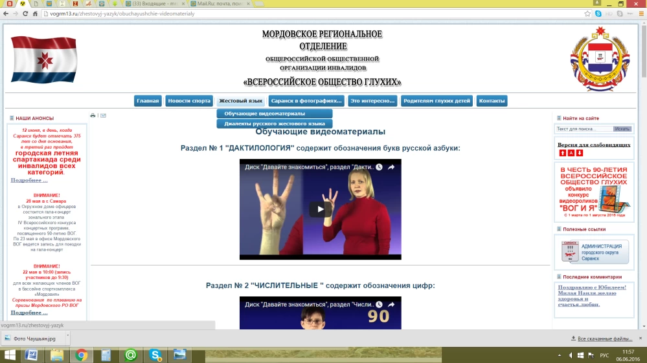
Task: Click Все скачанные файлы link
Action: (604, 338)
